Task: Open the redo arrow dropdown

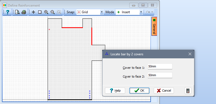Action: point(152,12)
